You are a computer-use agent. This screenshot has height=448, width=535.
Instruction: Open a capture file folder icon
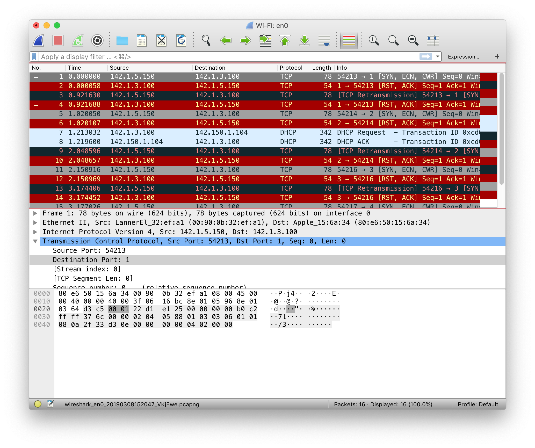tap(122, 41)
